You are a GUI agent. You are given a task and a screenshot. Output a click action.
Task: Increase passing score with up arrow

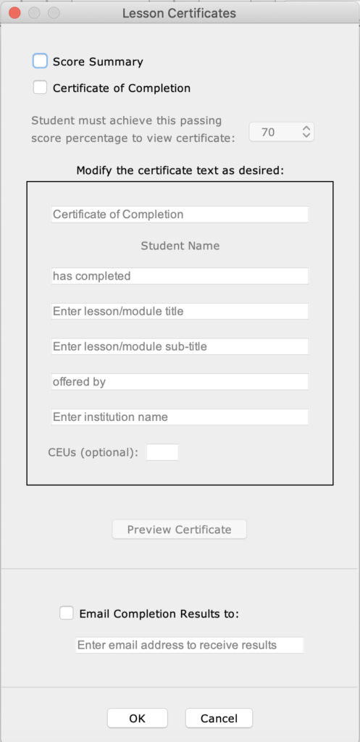click(306, 128)
